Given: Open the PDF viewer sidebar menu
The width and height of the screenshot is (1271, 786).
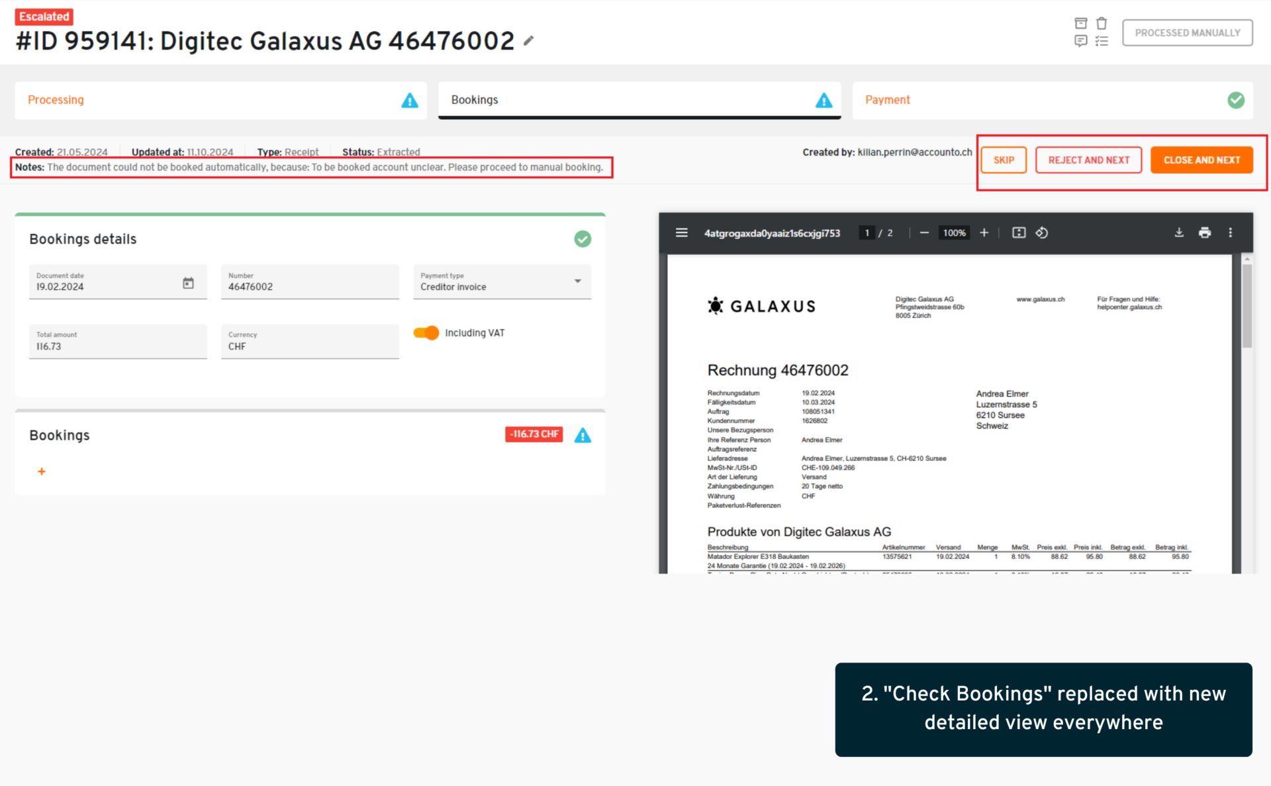Looking at the screenshot, I should (x=681, y=233).
